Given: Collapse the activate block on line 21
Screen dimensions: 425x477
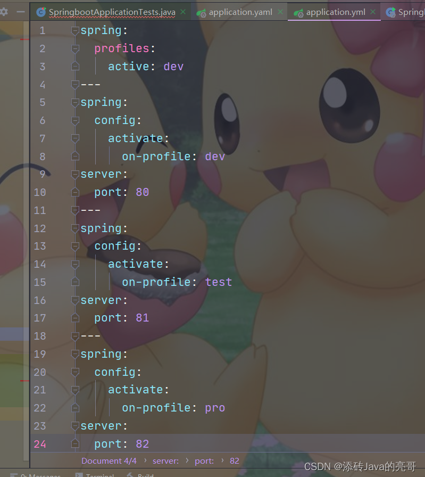Looking at the screenshot, I should [75, 390].
